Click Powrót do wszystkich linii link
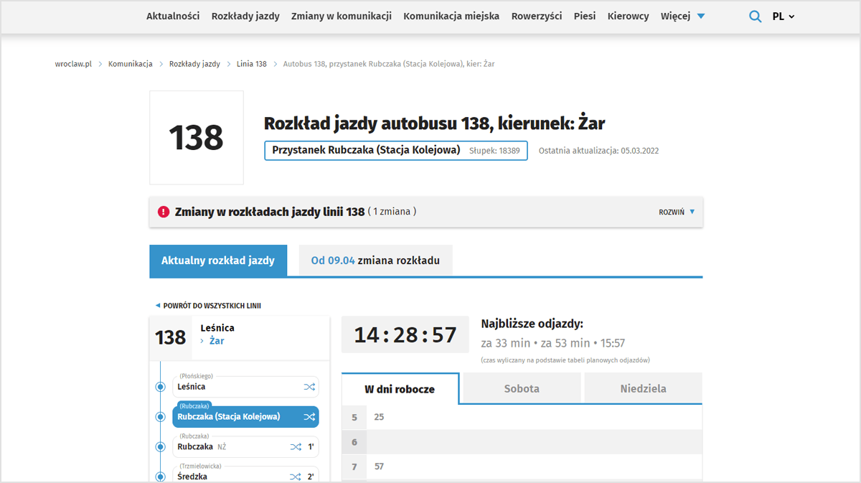Viewport: 861px width, 483px height. click(208, 306)
